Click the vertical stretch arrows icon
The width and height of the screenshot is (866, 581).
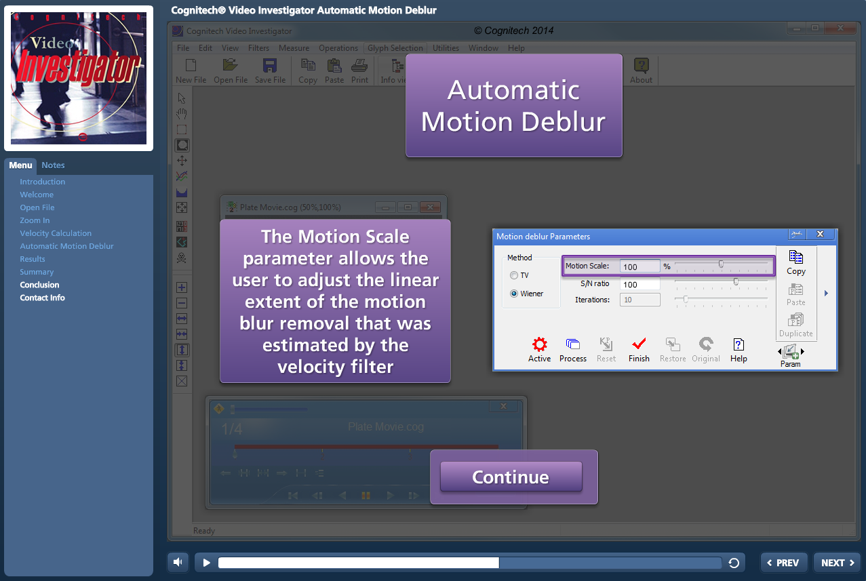(x=182, y=350)
